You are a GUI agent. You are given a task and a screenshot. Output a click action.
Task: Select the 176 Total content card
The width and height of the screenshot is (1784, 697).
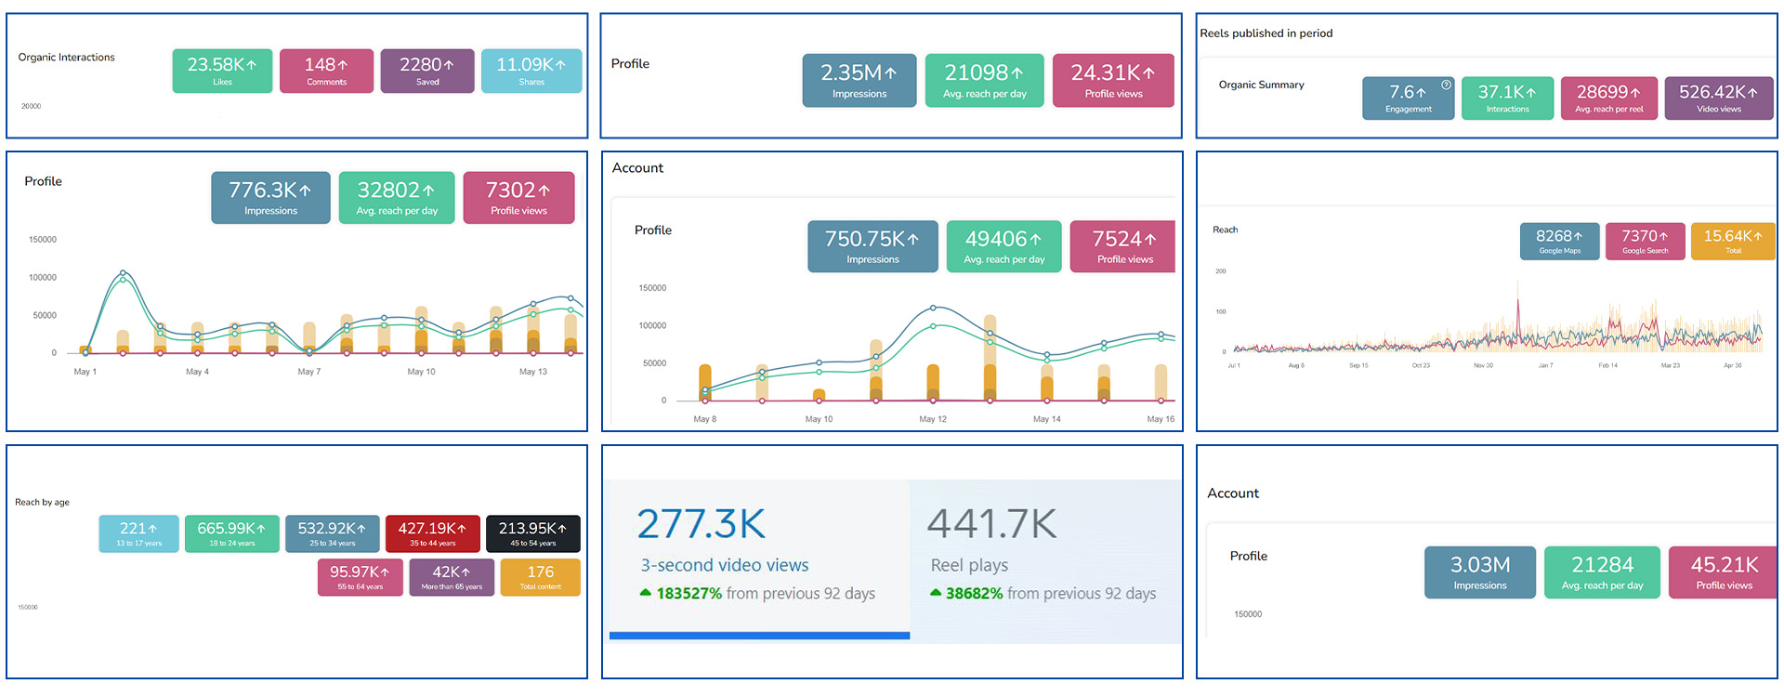coord(540,577)
